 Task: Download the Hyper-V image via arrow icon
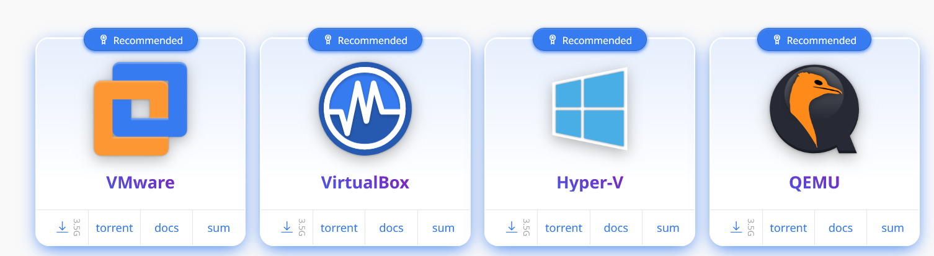click(511, 227)
